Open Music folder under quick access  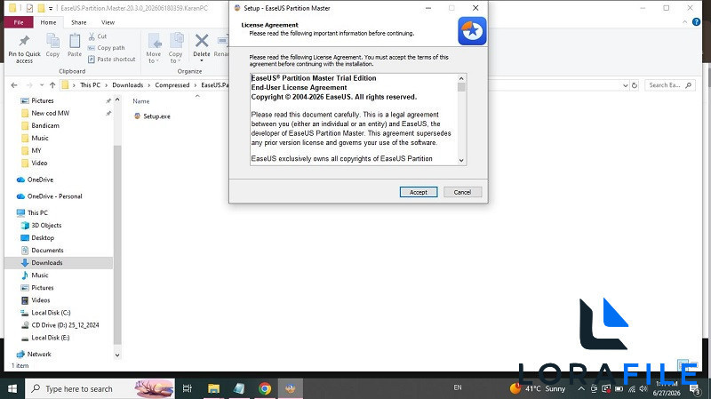(40, 138)
